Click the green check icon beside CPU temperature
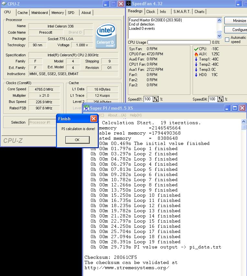The height and width of the screenshot is (276, 247). [x=196, y=49]
